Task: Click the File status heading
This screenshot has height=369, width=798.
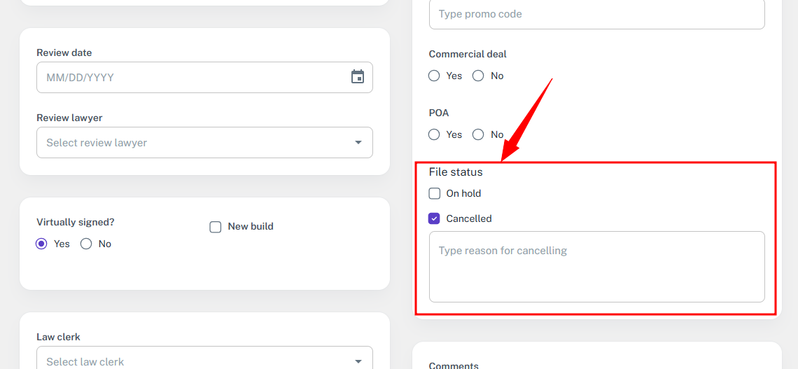Action: pos(456,172)
